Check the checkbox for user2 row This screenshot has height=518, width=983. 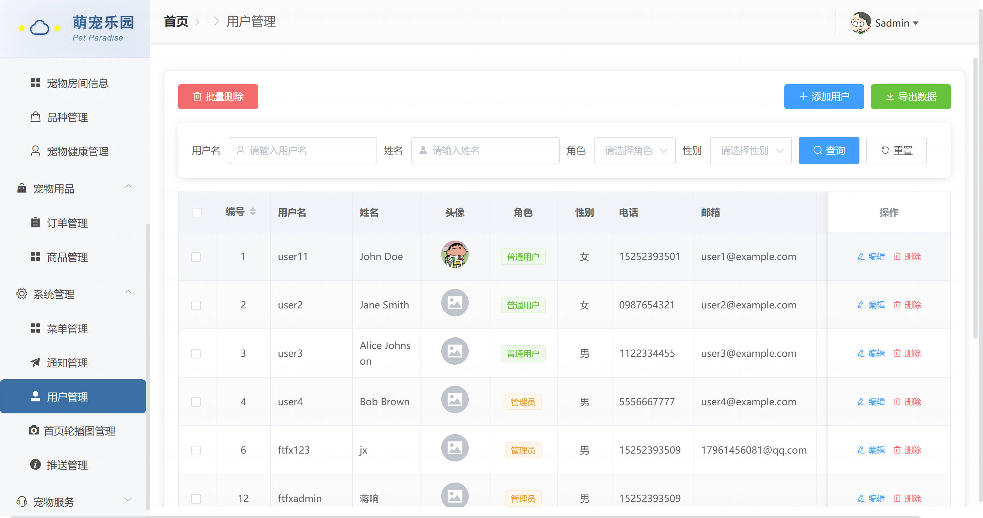pyautogui.click(x=196, y=305)
